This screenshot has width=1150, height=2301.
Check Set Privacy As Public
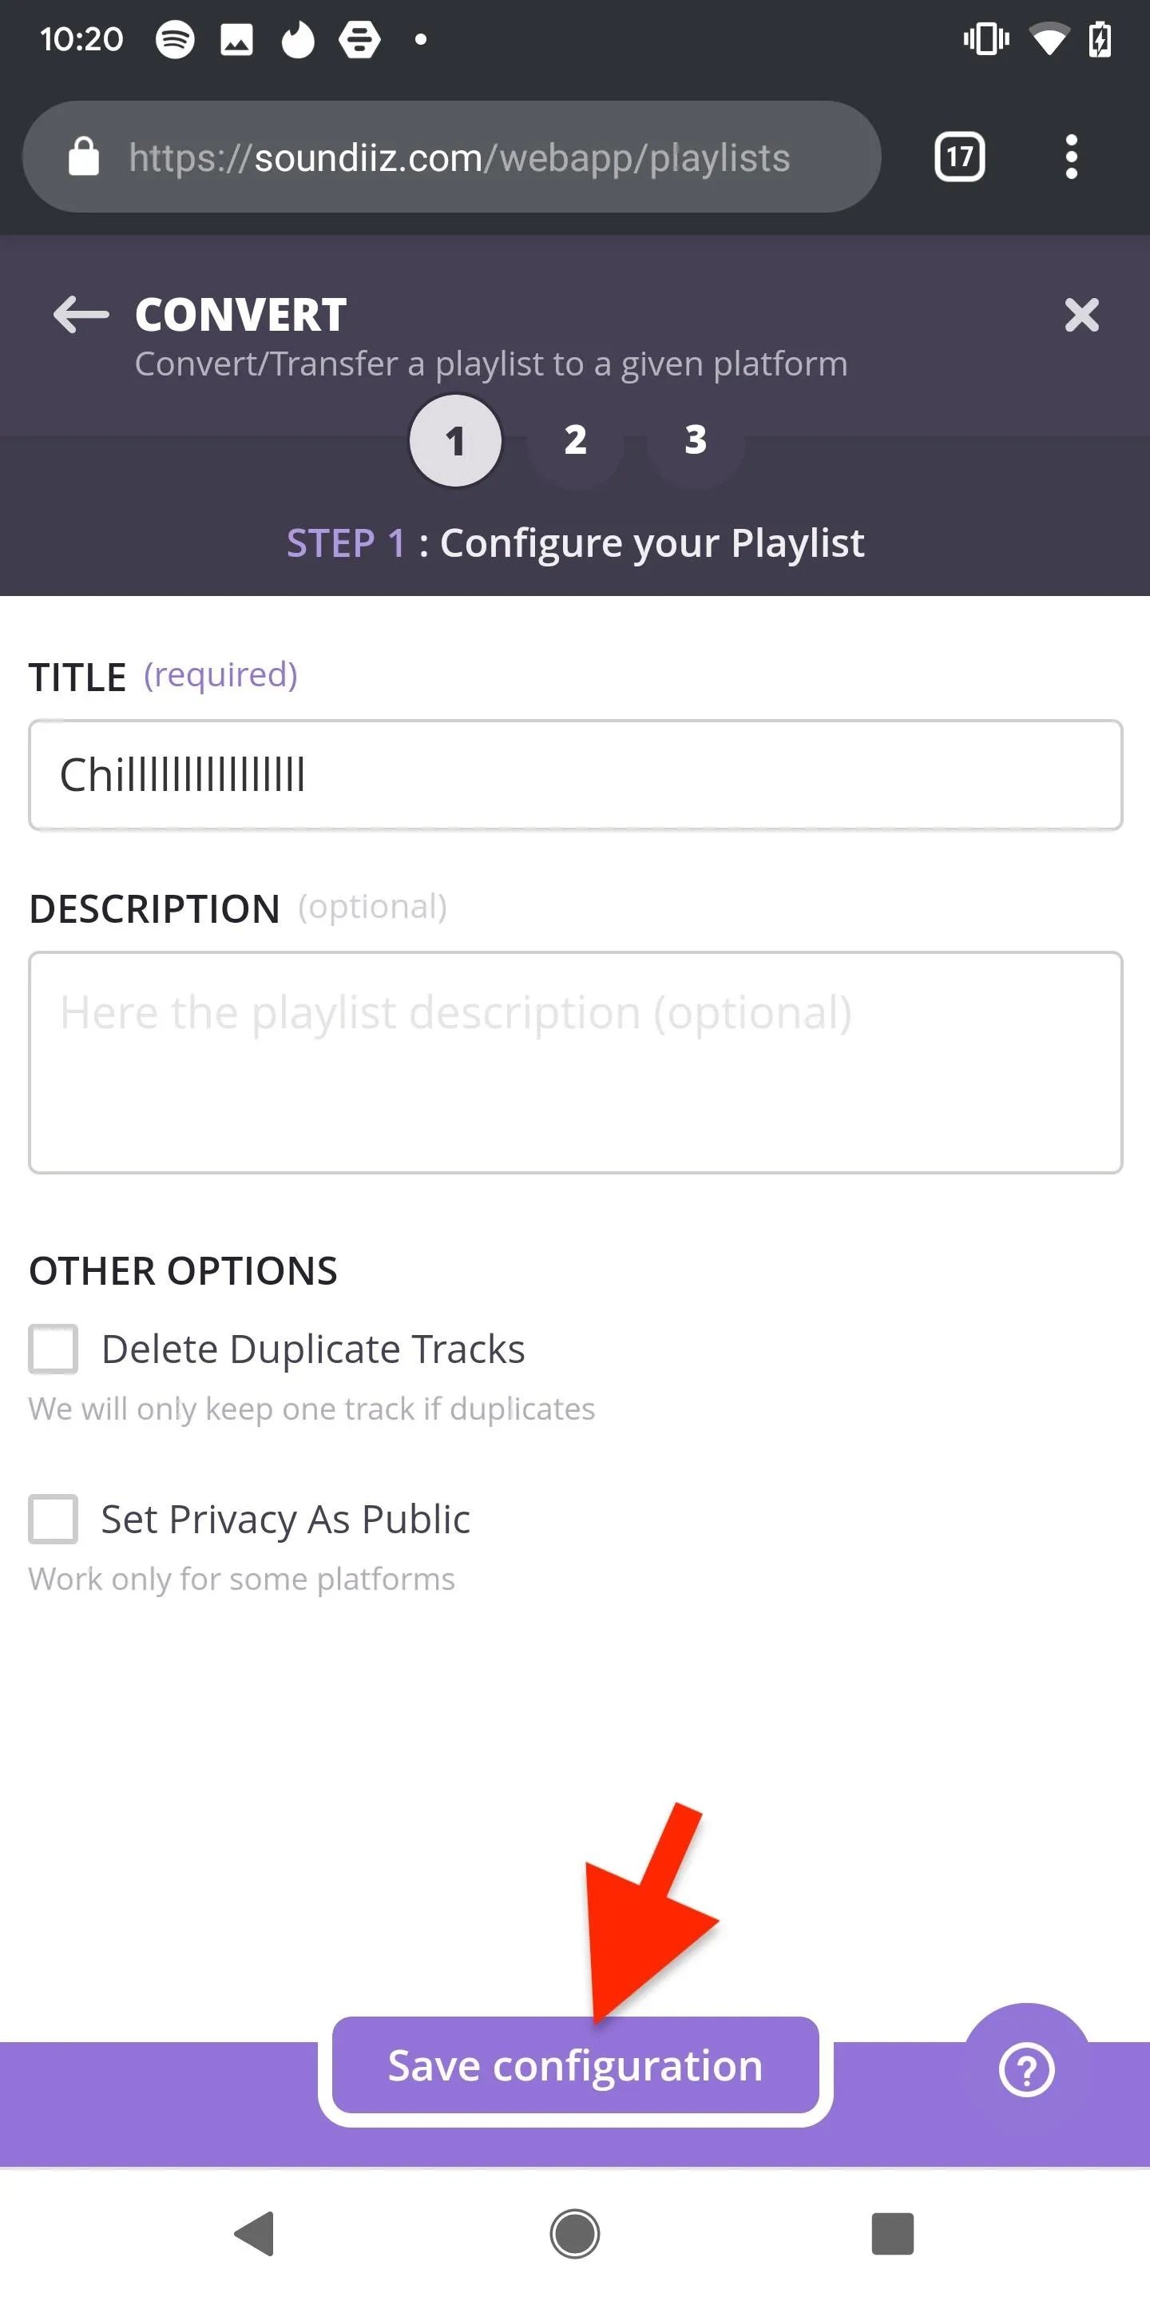pos(54,1519)
